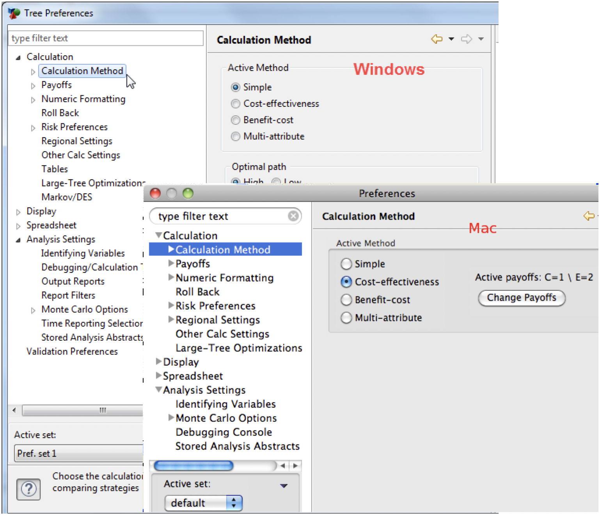Expand the Payoffs tree section on Windows
The width and height of the screenshot is (600, 516).
pyautogui.click(x=33, y=85)
